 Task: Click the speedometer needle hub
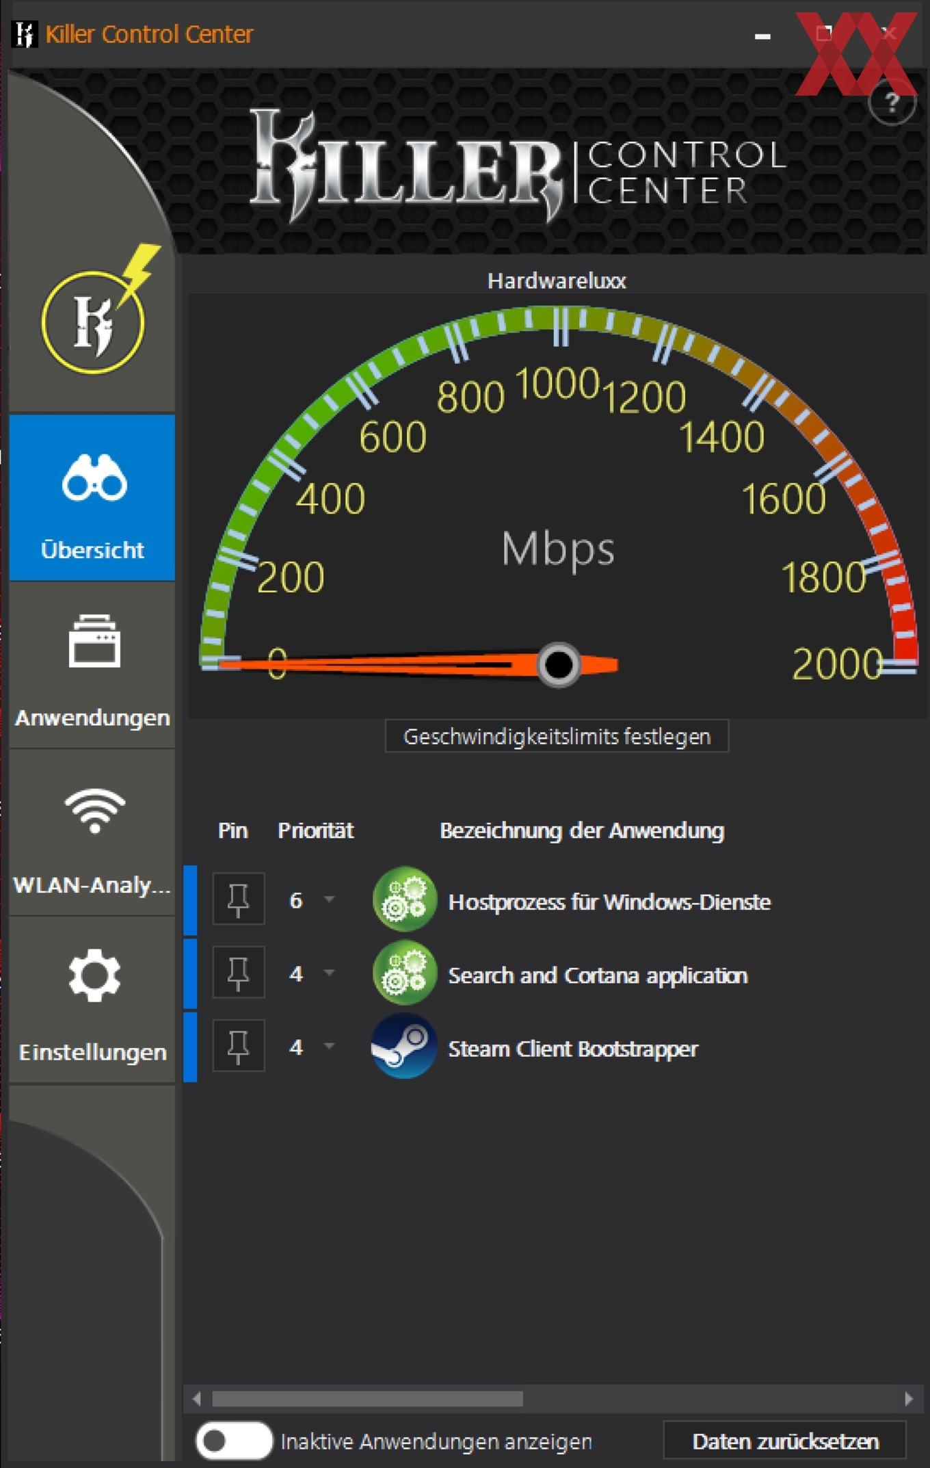point(559,664)
